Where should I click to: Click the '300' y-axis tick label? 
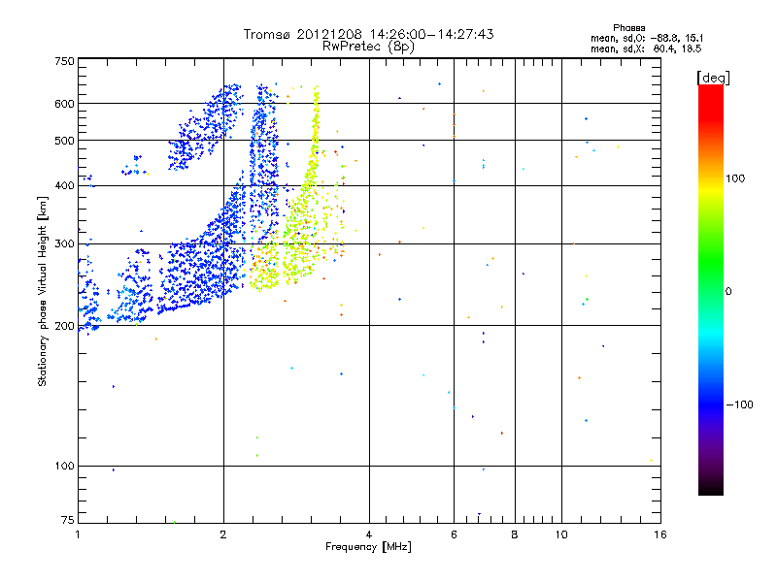click(64, 244)
